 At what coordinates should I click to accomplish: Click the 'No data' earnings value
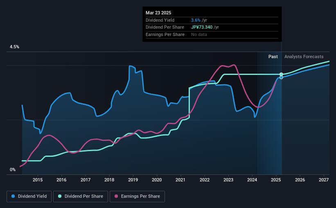pos(199,34)
